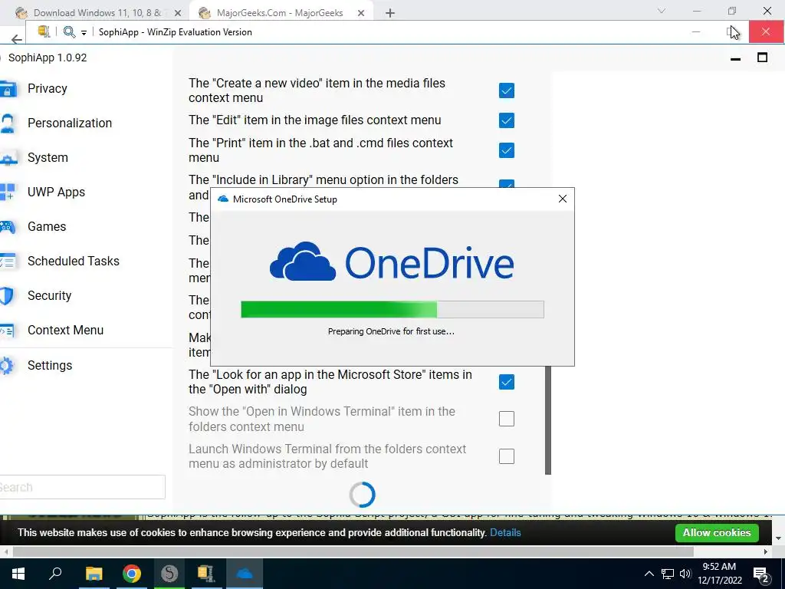Open the network tray icon
The width and height of the screenshot is (785, 589).
point(668,574)
